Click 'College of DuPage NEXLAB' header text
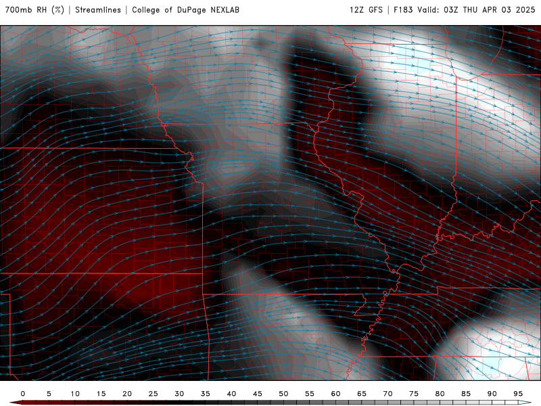Viewport: 541px width, 406px height. pos(185,10)
